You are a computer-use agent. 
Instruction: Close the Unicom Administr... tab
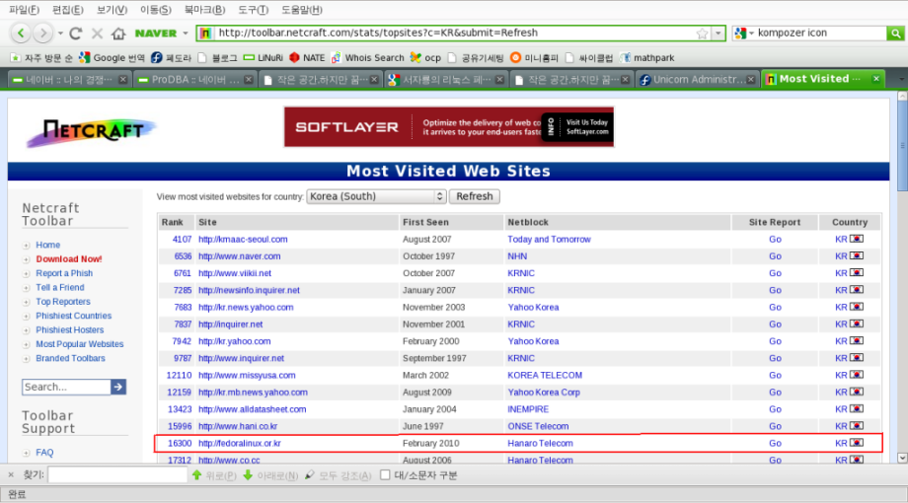coord(751,80)
